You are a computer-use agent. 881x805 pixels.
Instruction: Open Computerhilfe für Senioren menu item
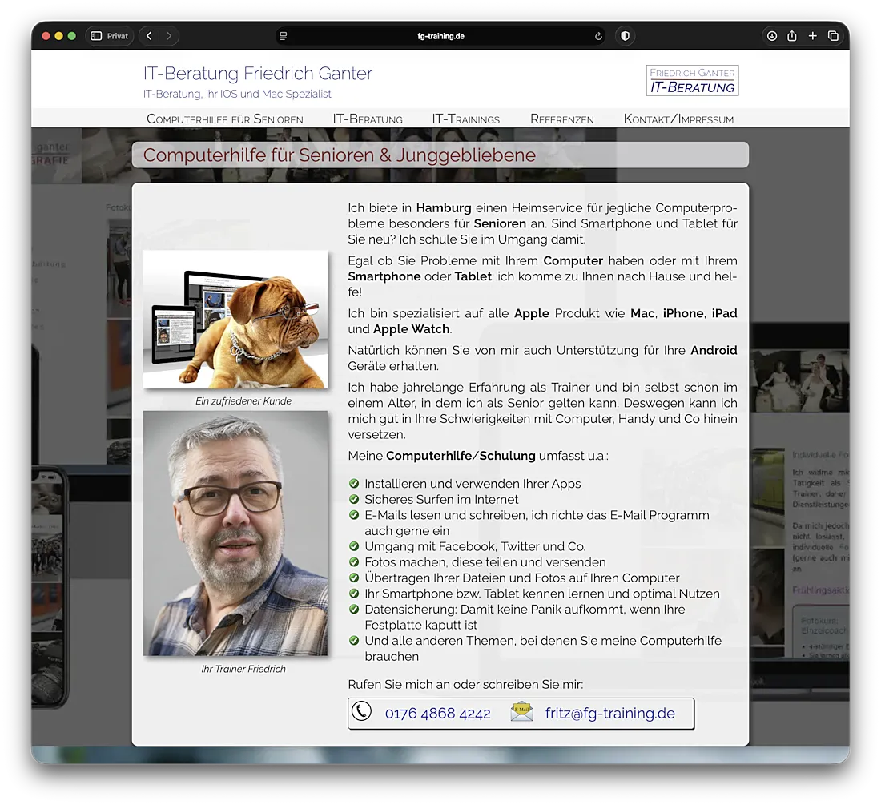[x=224, y=119]
